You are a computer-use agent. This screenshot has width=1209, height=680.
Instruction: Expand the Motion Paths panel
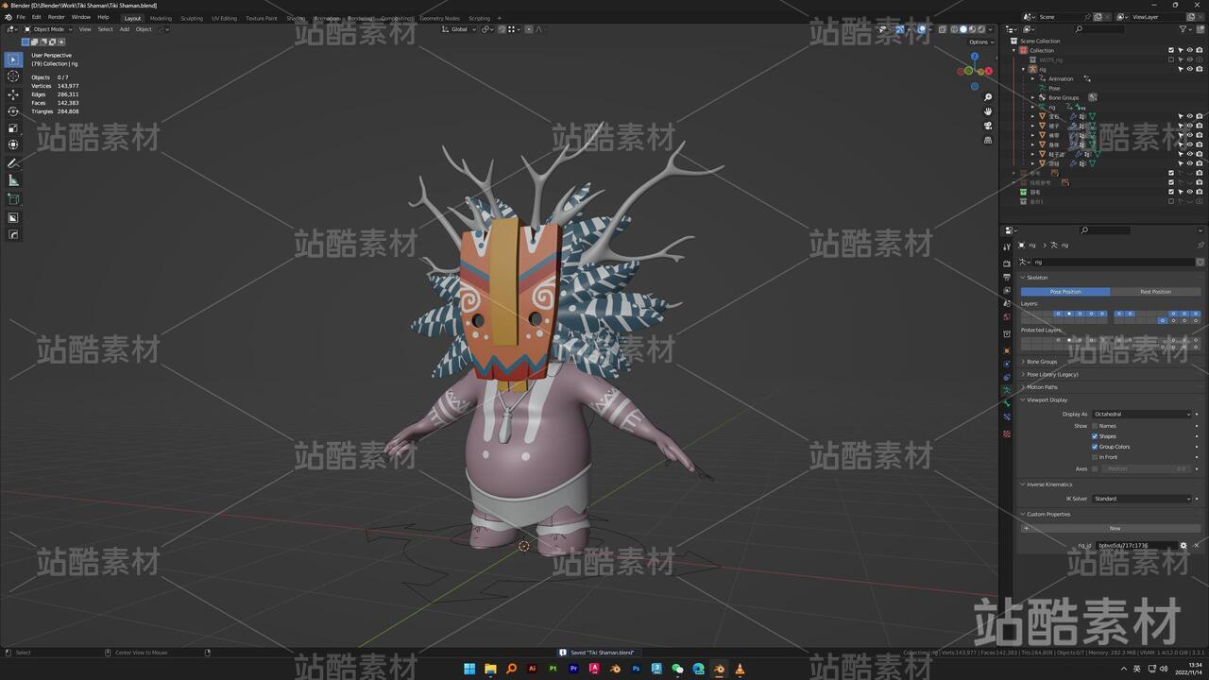[1042, 387]
